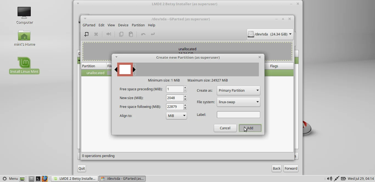Increase New size with its up stepper
The height and width of the screenshot is (182, 375).
pos(185,96)
